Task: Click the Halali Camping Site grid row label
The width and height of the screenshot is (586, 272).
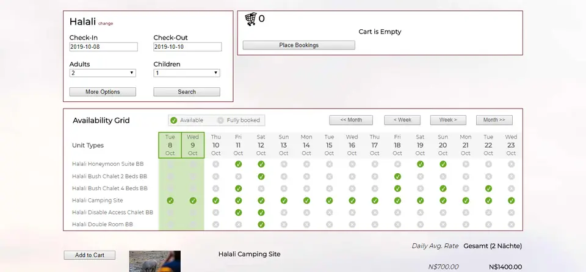Action: [x=98, y=201]
